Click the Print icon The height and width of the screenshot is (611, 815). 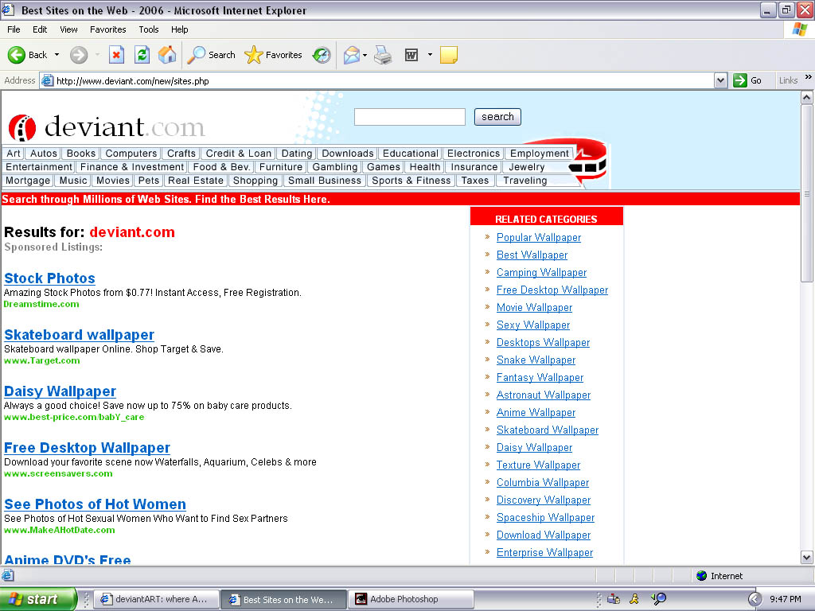(383, 55)
